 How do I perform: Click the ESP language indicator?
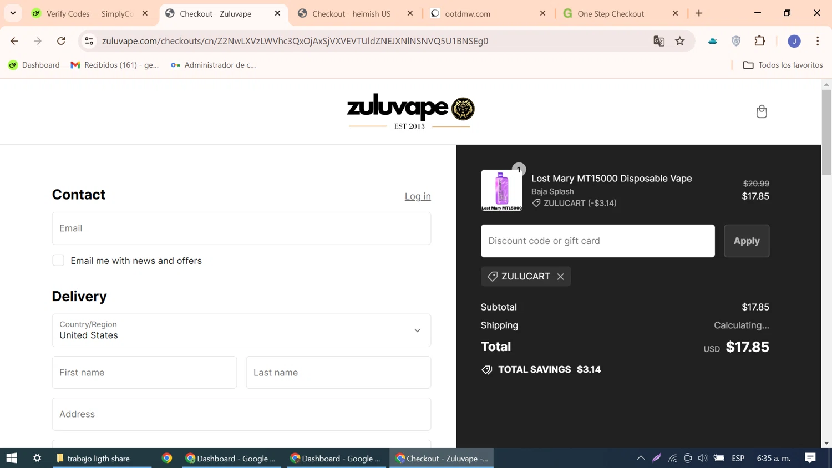coord(738,459)
